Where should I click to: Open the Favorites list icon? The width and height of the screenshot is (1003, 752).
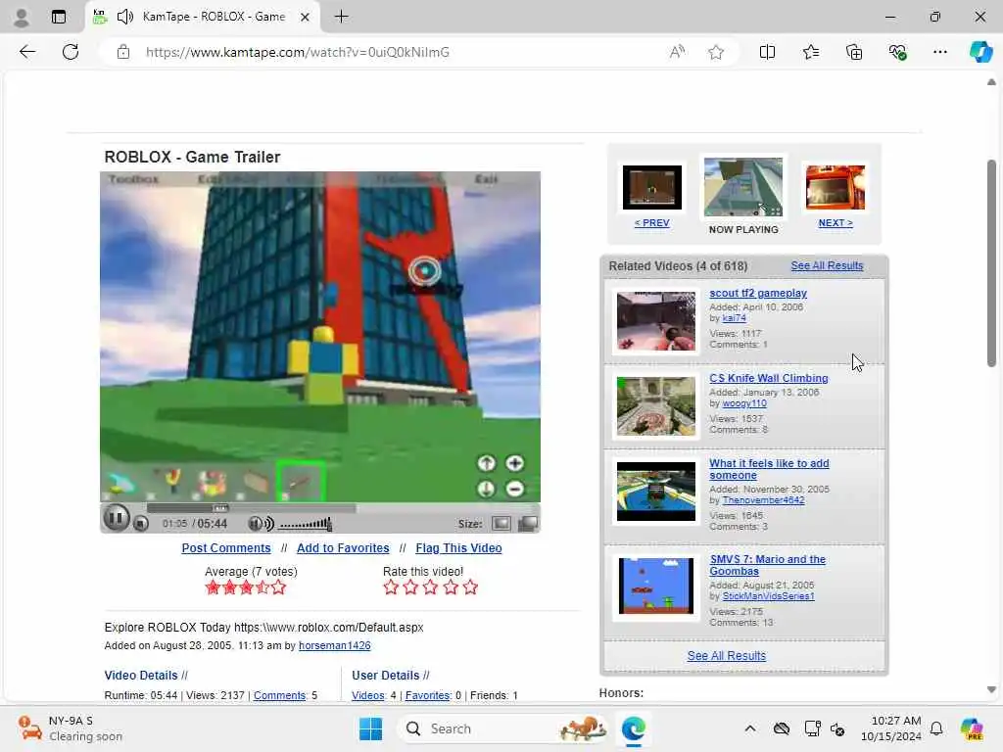pos(810,52)
